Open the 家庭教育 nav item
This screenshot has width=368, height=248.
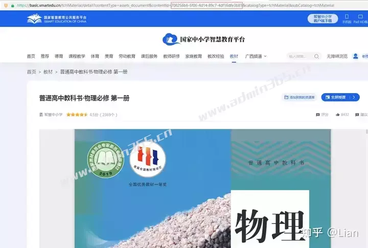(193, 56)
